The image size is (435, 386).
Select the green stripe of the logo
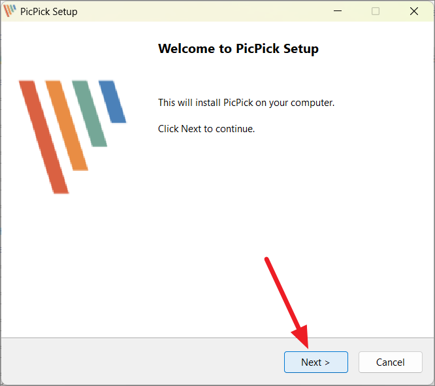pyautogui.click(x=89, y=113)
